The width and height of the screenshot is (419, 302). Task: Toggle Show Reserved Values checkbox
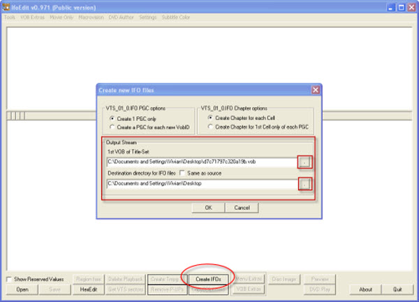pyautogui.click(x=9, y=279)
